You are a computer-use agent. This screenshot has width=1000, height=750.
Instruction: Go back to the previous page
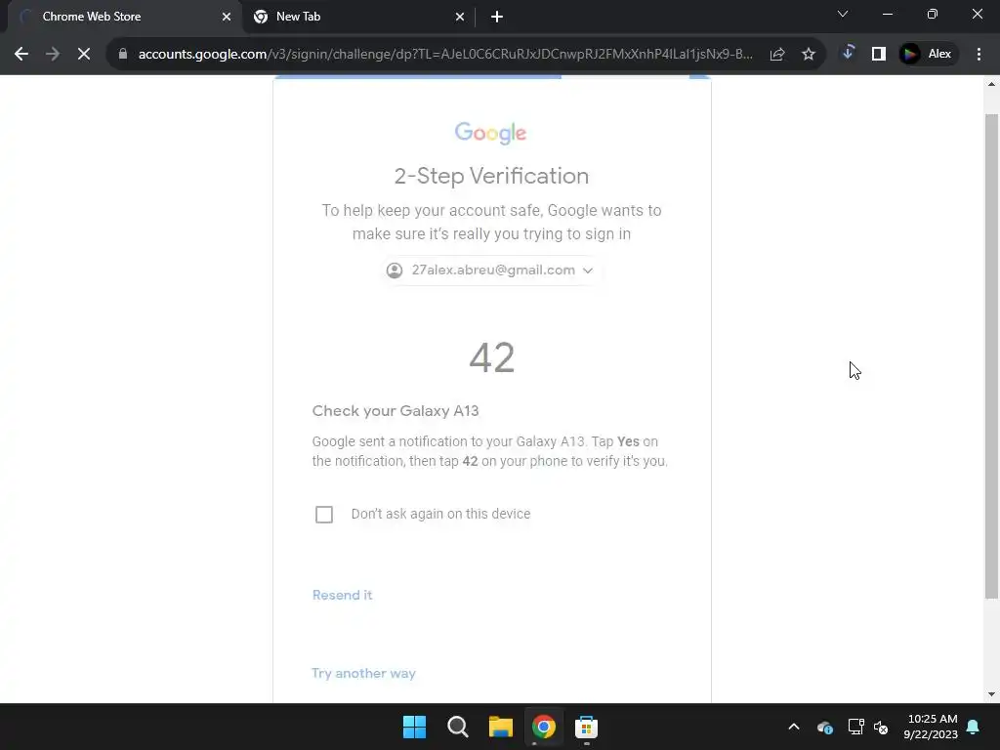21,55
